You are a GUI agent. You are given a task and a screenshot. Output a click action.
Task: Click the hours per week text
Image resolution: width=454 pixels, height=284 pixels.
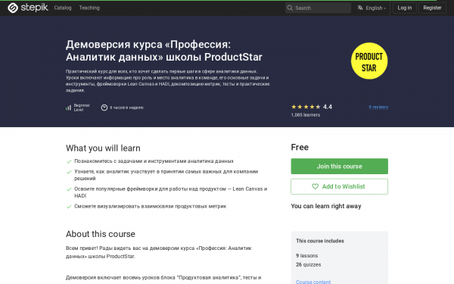(x=126, y=108)
